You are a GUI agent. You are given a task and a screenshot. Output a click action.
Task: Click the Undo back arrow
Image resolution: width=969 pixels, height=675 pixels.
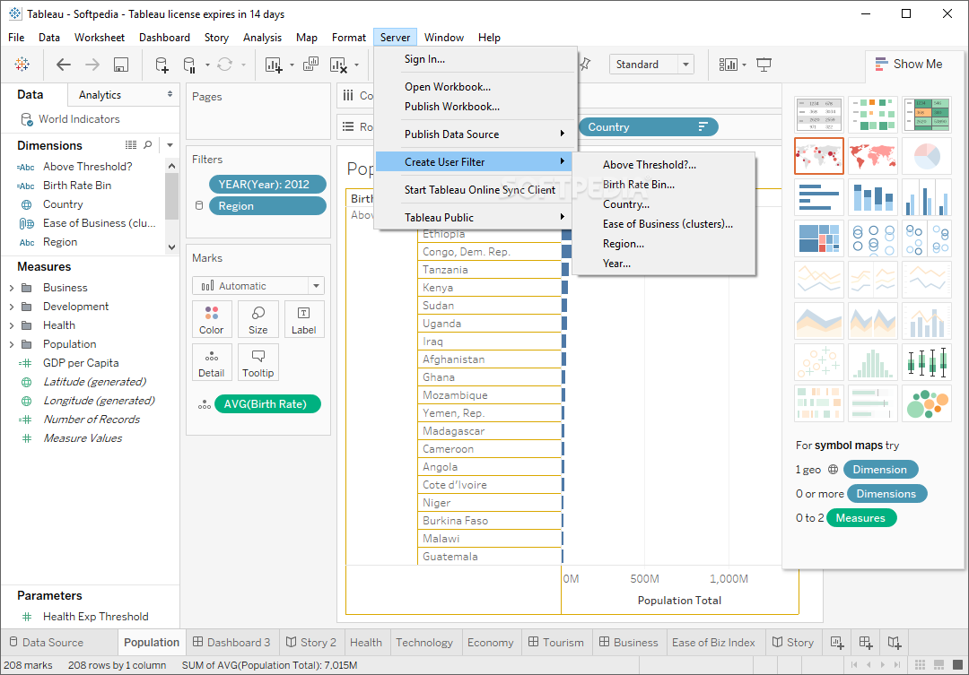pyautogui.click(x=63, y=65)
